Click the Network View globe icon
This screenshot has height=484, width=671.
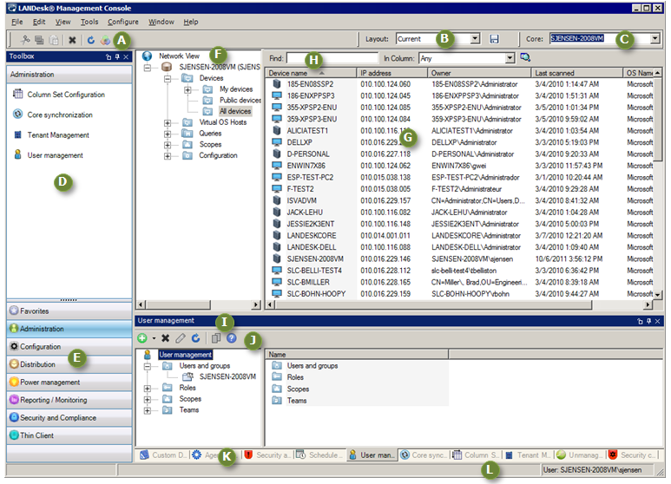tap(148, 56)
